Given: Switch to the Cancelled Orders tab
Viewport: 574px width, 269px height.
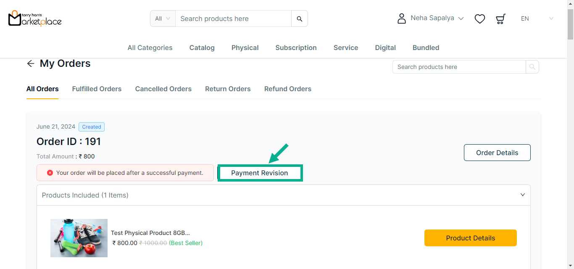Looking at the screenshot, I should click(163, 89).
